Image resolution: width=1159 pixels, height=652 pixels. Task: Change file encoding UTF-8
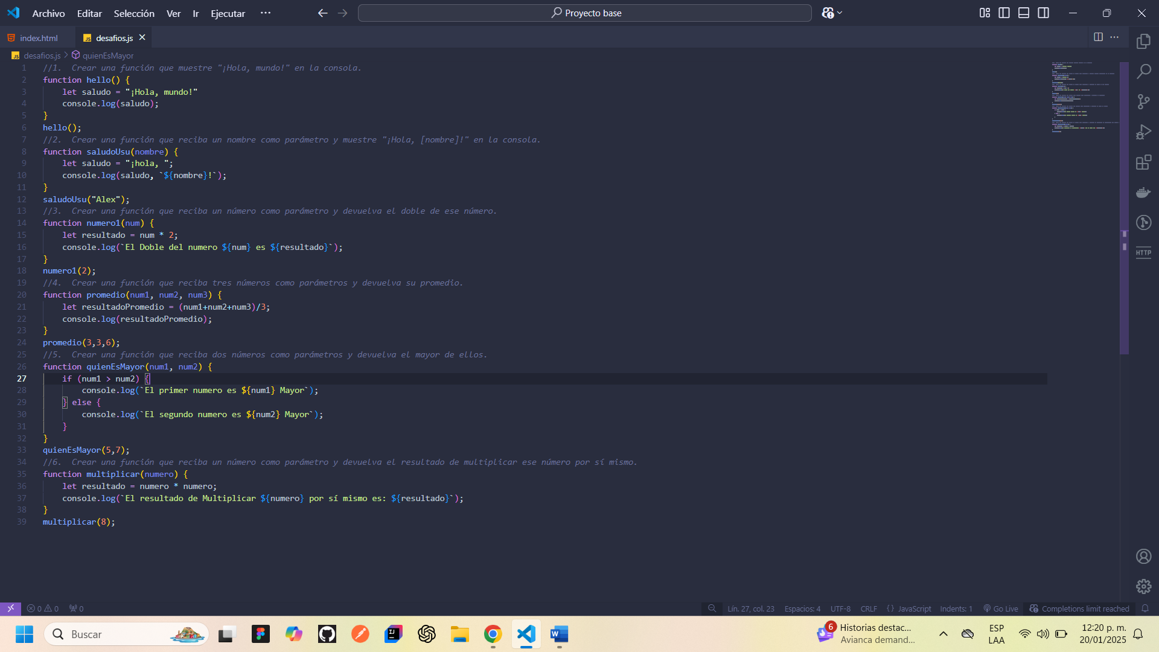pyautogui.click(x=840, y=609)
